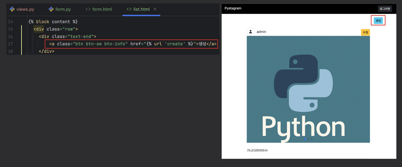The height and width of the screenshot is (167, 402).
Task: Click the 수정 edit button on the post
Action: click(x=365, y=32)
